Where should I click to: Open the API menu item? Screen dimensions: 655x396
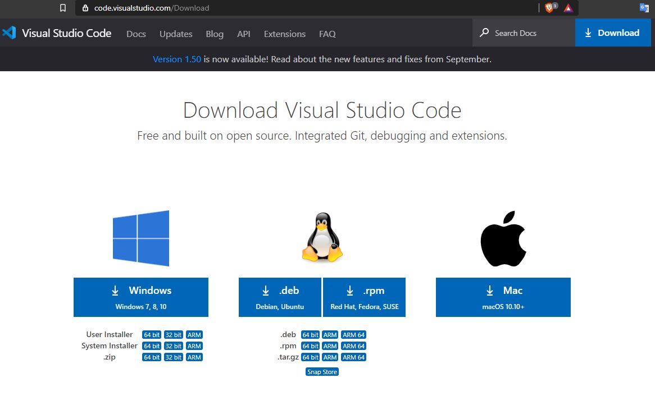[244, 34]
